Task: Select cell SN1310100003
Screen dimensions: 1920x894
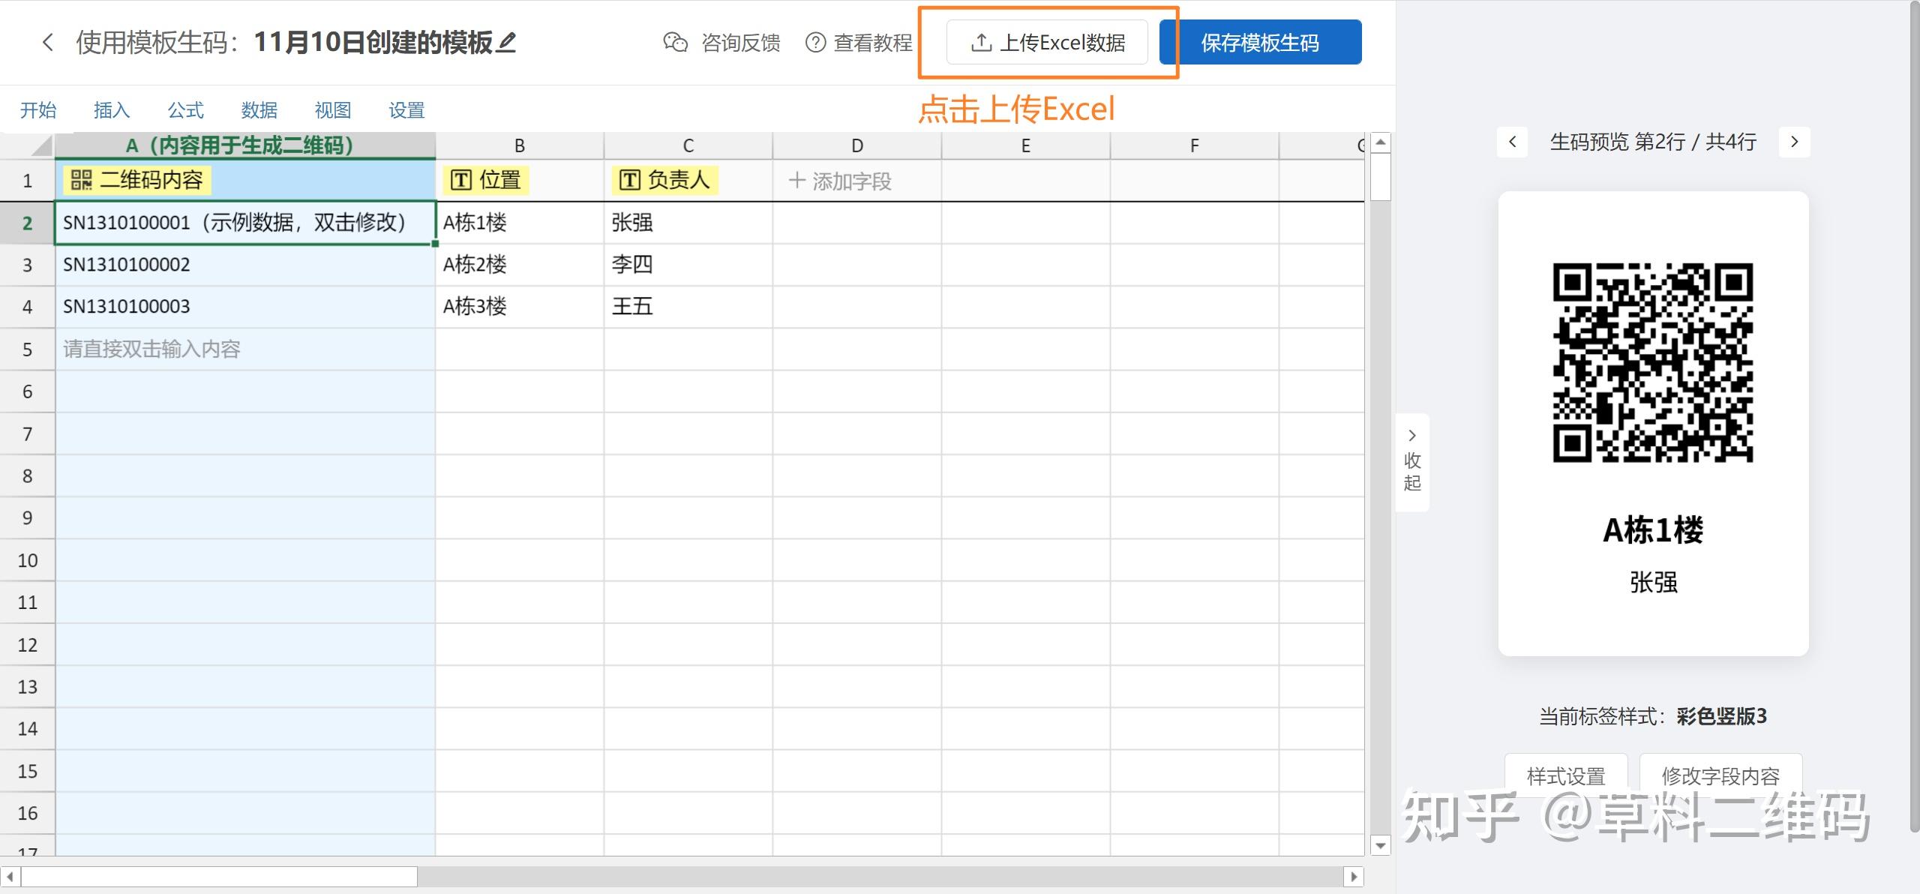Action: coord(245,307)
